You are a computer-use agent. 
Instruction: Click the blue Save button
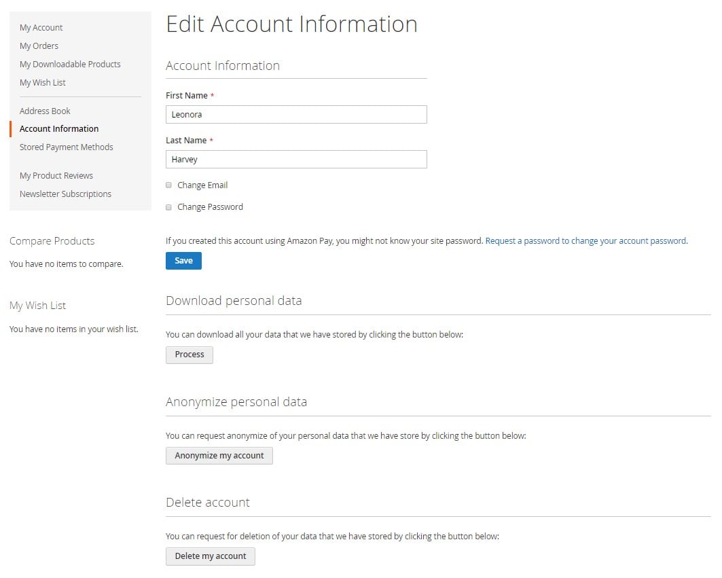183,261
